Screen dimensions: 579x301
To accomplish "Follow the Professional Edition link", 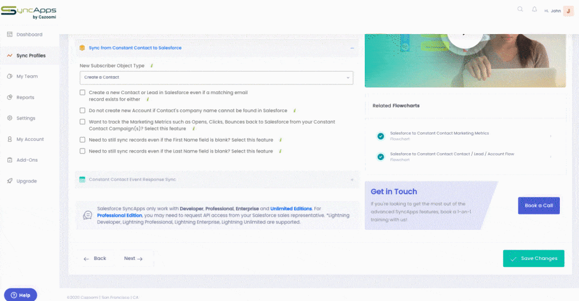I will (120, 215).
